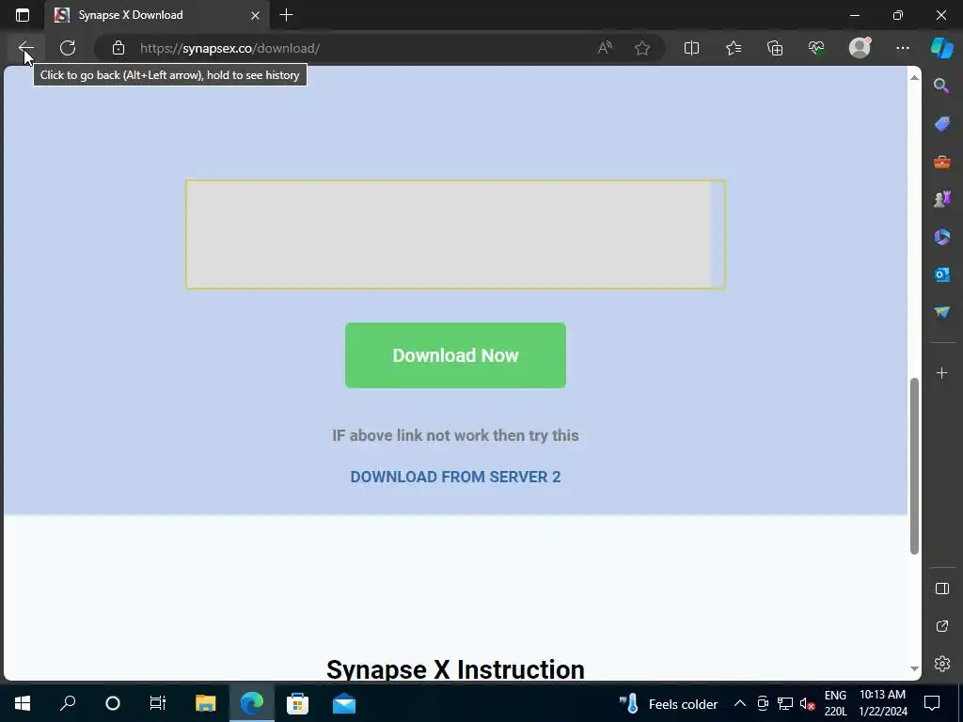
Task: Open Microsoft Store from taskbar
Action: [298, 703]
